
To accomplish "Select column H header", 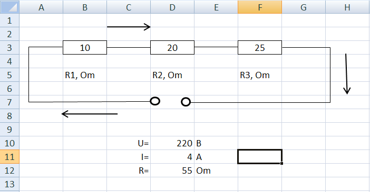I will tap(347, 7).
